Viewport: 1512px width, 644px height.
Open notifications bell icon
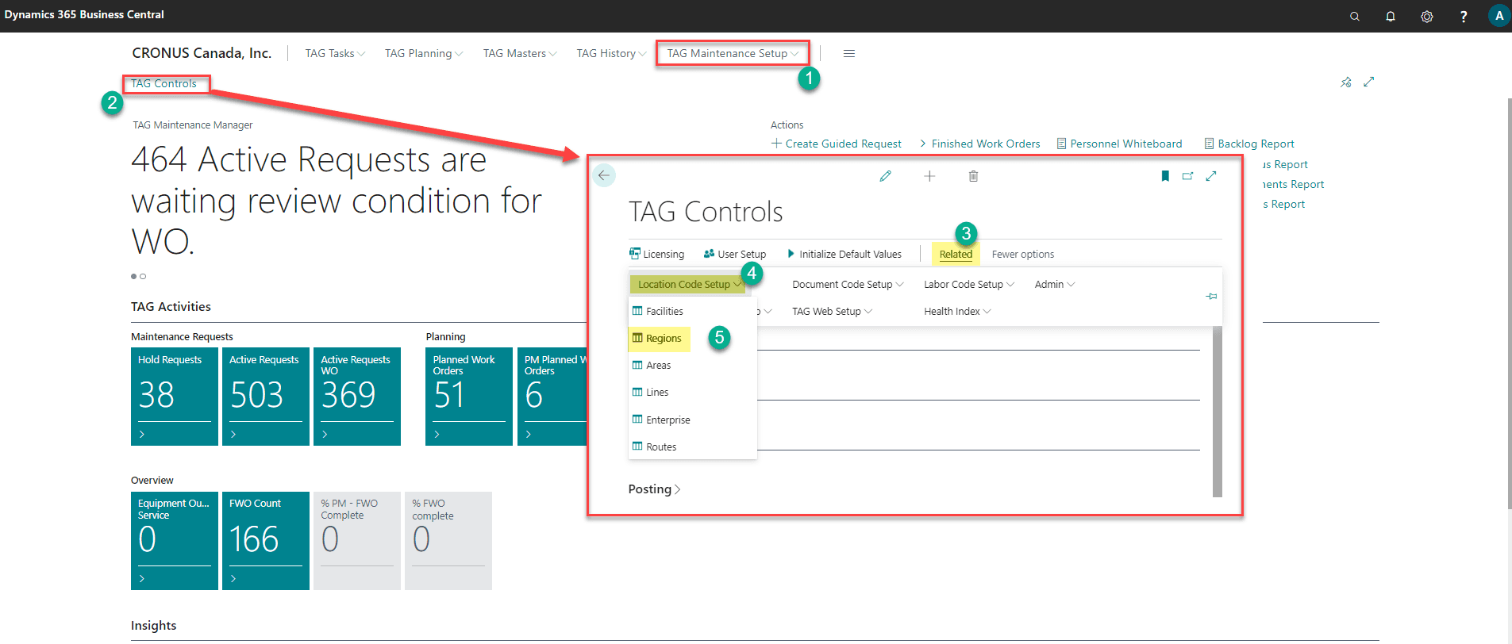click(1391, 16)
